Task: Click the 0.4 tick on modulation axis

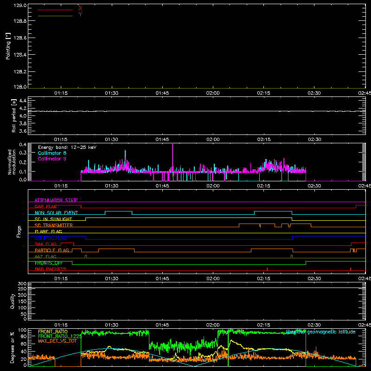Action: coord(23,145)
